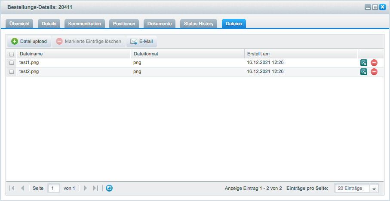Delete test2.png using the red minus icon
Screen dimensions: 390x201
coord(374,72)
